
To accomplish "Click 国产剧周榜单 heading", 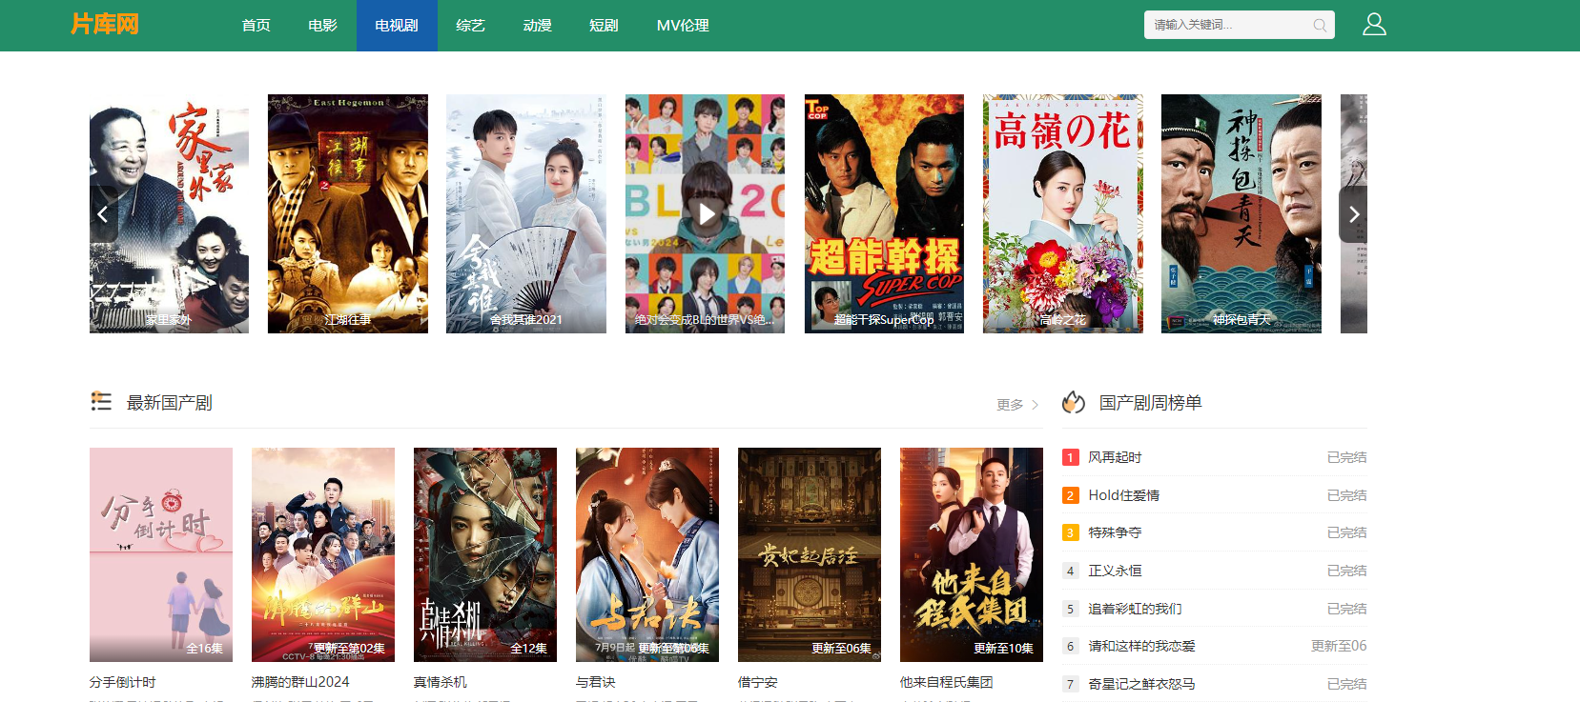I will (1150, 403).
